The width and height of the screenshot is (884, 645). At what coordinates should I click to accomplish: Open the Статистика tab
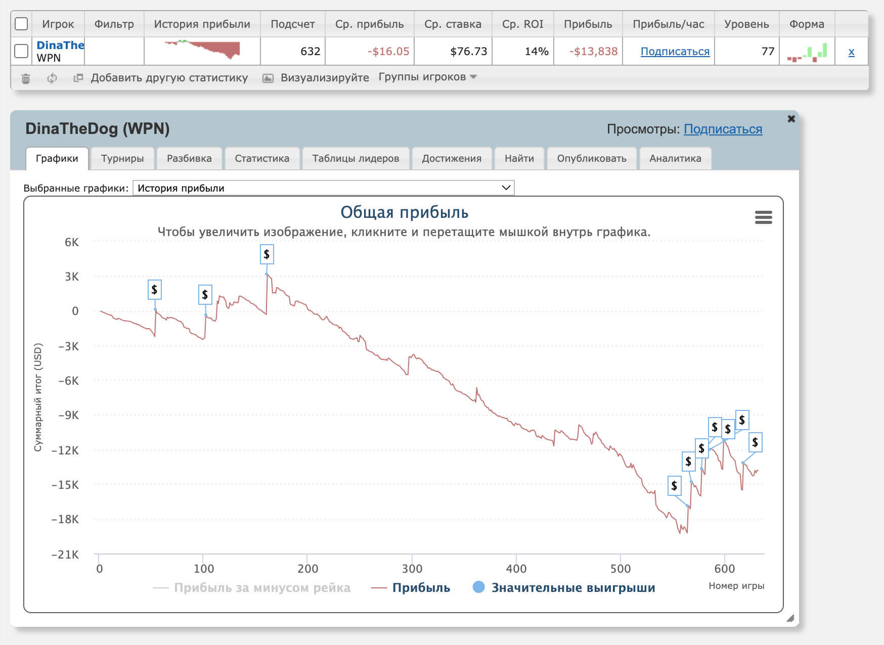pos(262,158)
